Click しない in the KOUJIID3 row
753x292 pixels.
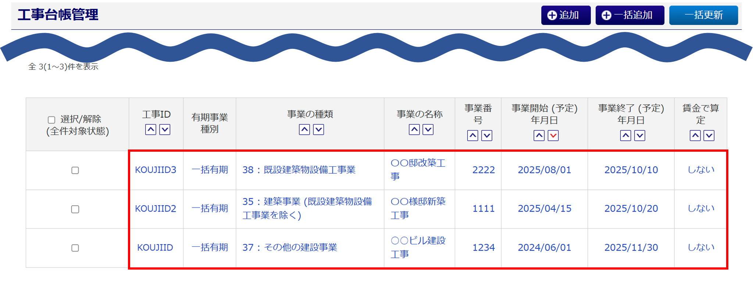pos(701,170)
